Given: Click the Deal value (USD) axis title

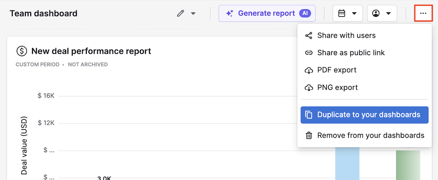Looking at the screenshot, I should 24,146.
